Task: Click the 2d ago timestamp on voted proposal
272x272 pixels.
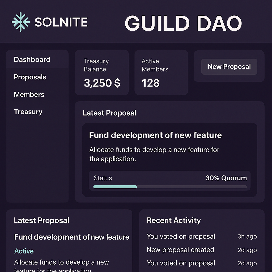Action: pyautogui.click(x=247, y=263)
